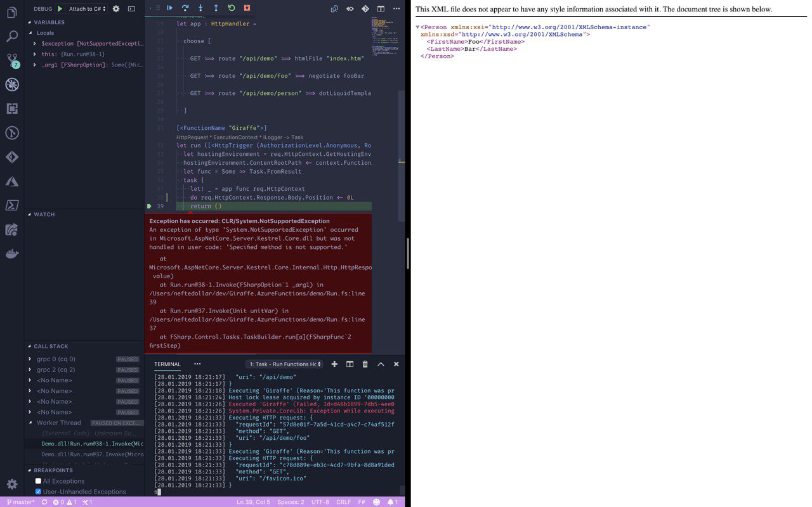The width and height of the screenshot is (812, 507).
Task: Change encoding via UTF-8 status item
Action: tap(320, 502)
